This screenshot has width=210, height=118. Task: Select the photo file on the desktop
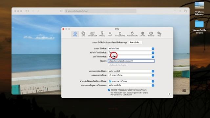199,9
